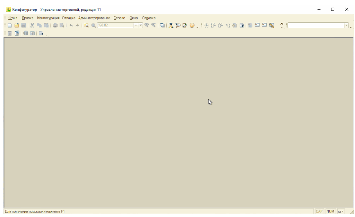The height and width of the screenshot is (217, 355).
Task: Open the Сервис menu
Action: click(119, 18)
